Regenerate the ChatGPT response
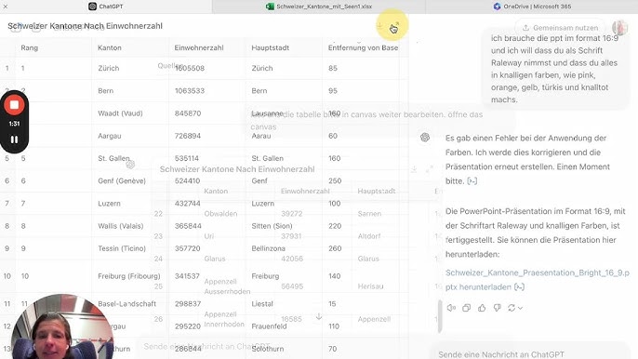638x359 pixels. 512,308
